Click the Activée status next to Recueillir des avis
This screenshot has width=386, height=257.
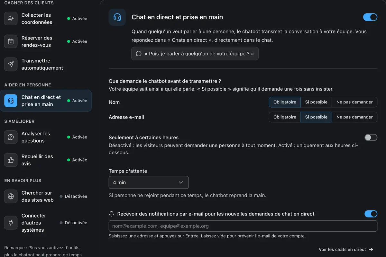click(77, 160)
